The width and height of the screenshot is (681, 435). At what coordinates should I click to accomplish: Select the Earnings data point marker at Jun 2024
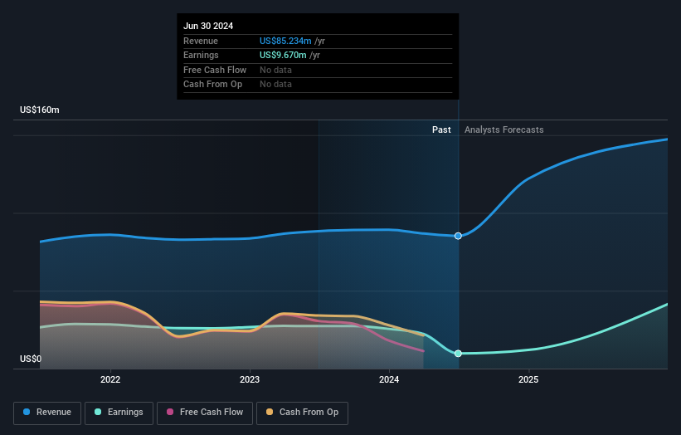tap(458, 354)
